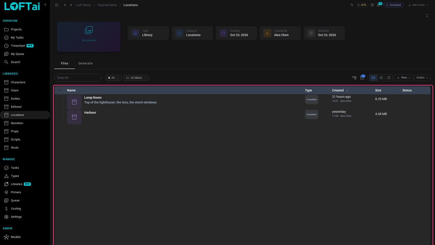Click the 870 credits balance pill

point(362,5)
